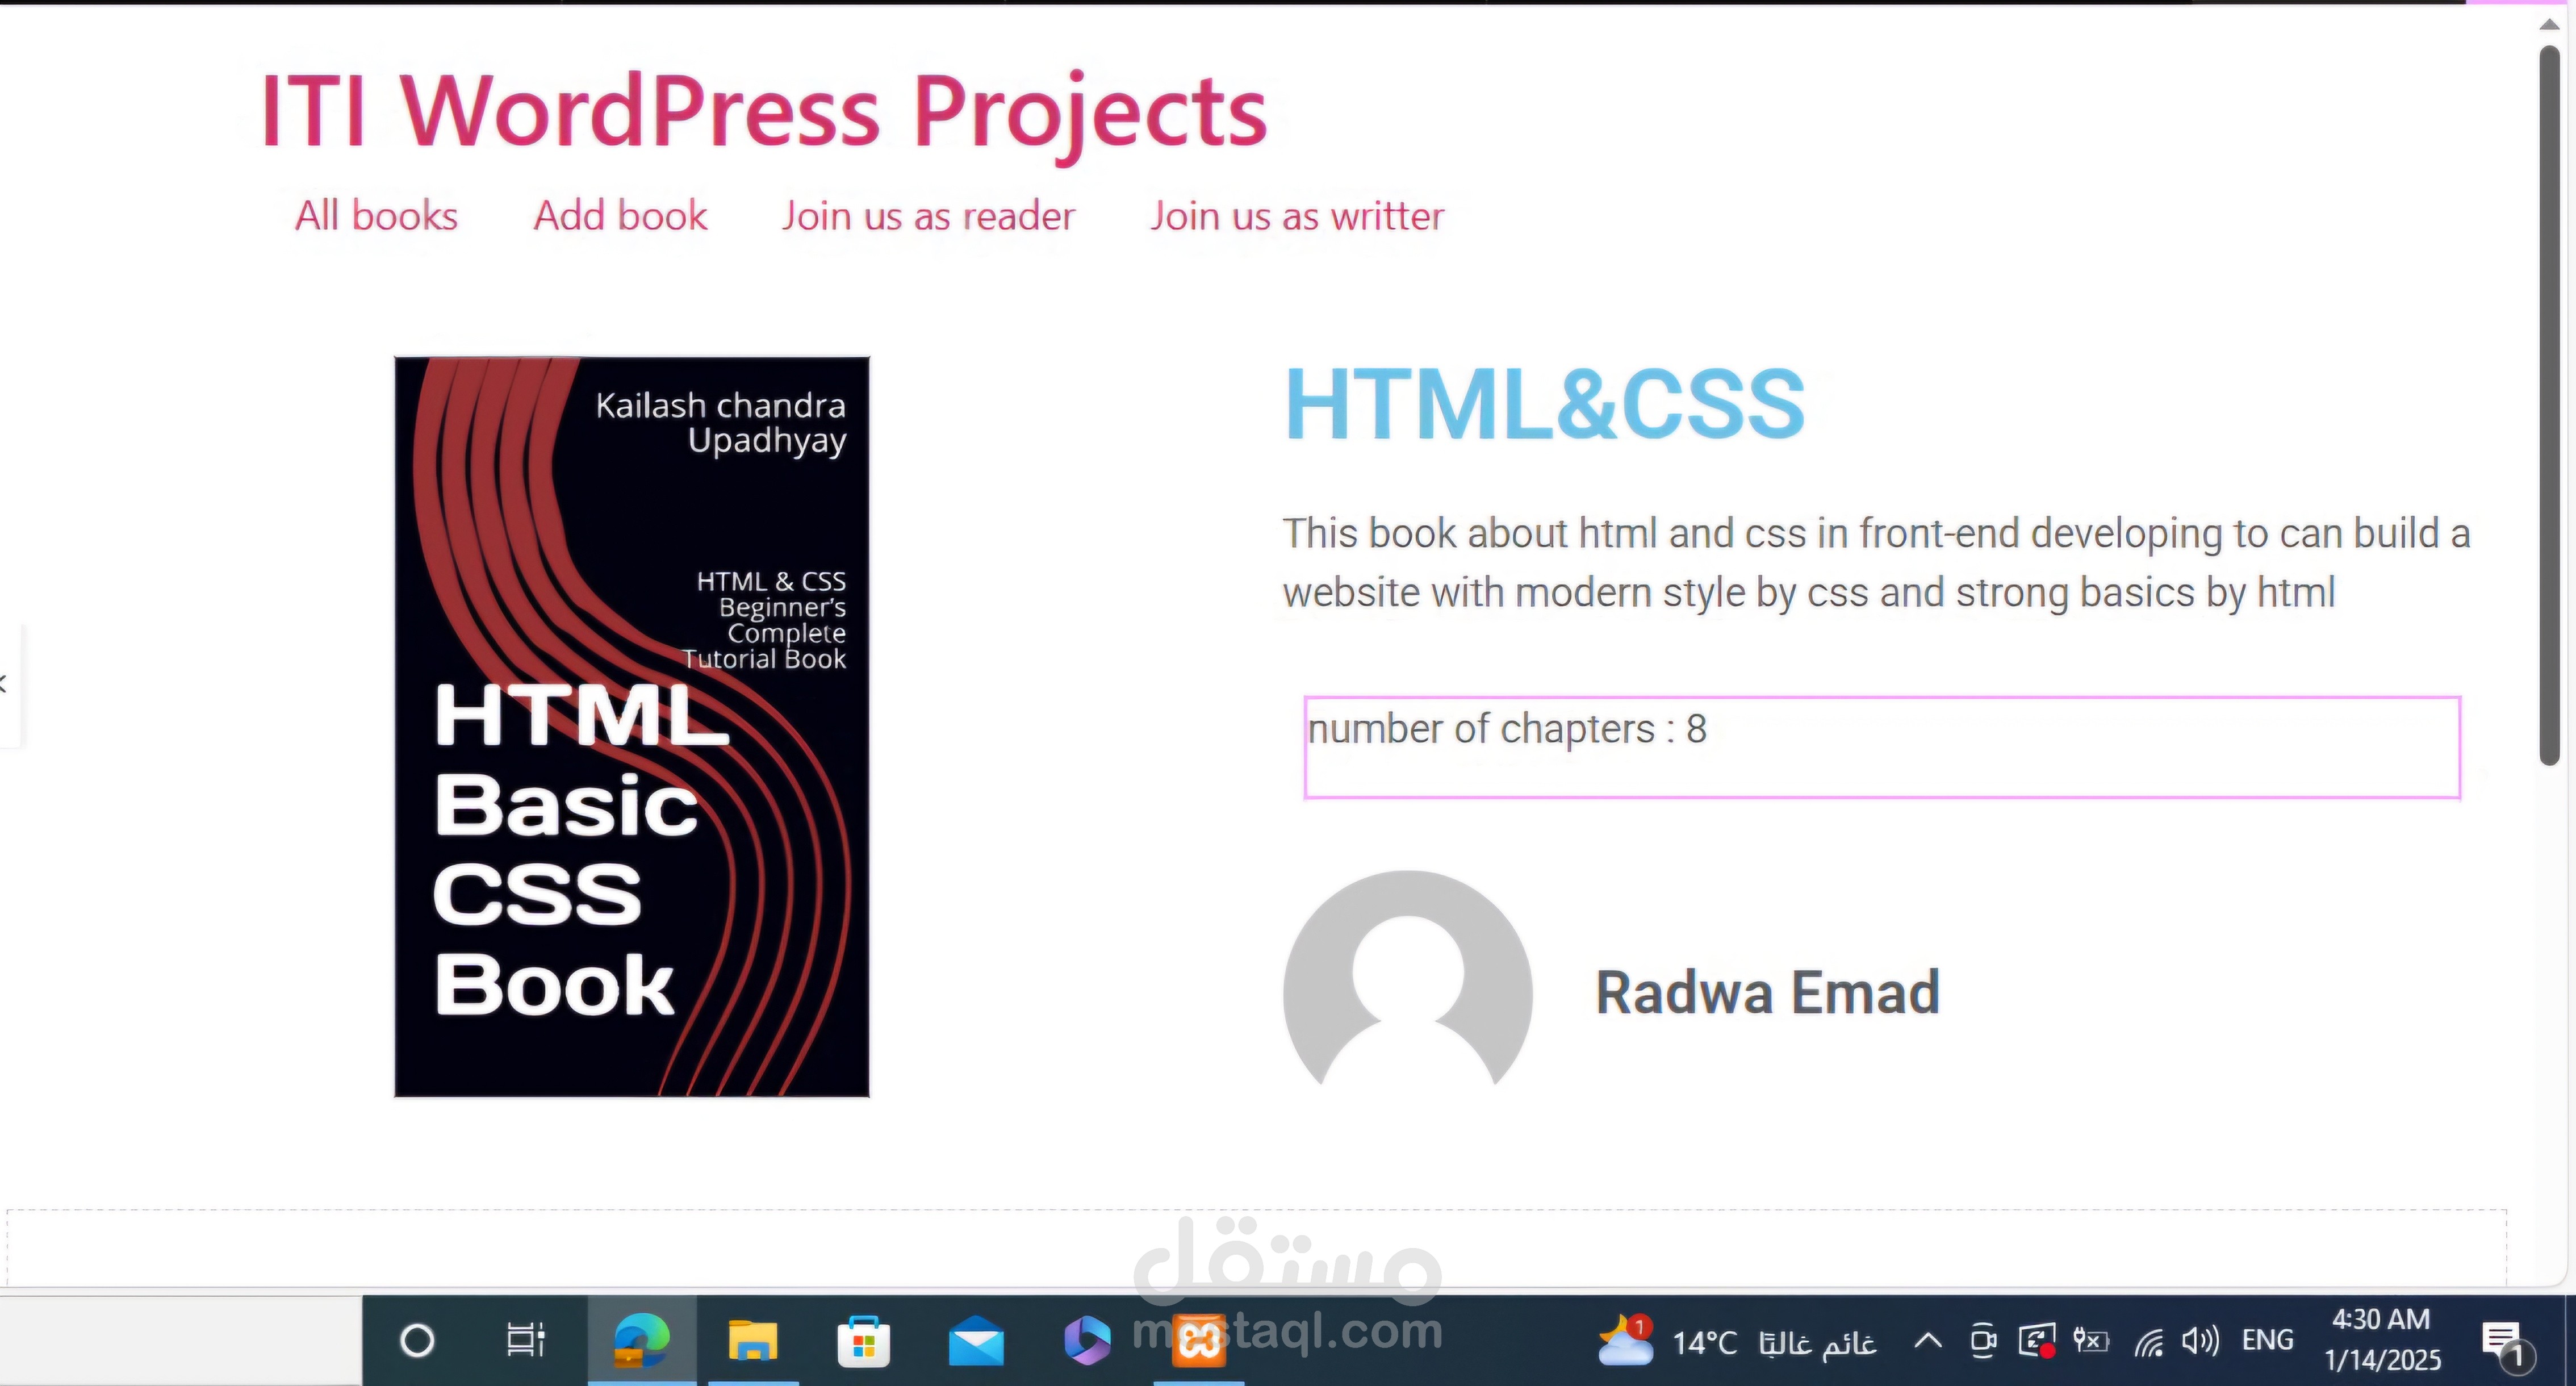The width and height of the screenshot is (2576, 1386).
Task: Click the Join us as writter link
Action: click(x=1296, y=216)
